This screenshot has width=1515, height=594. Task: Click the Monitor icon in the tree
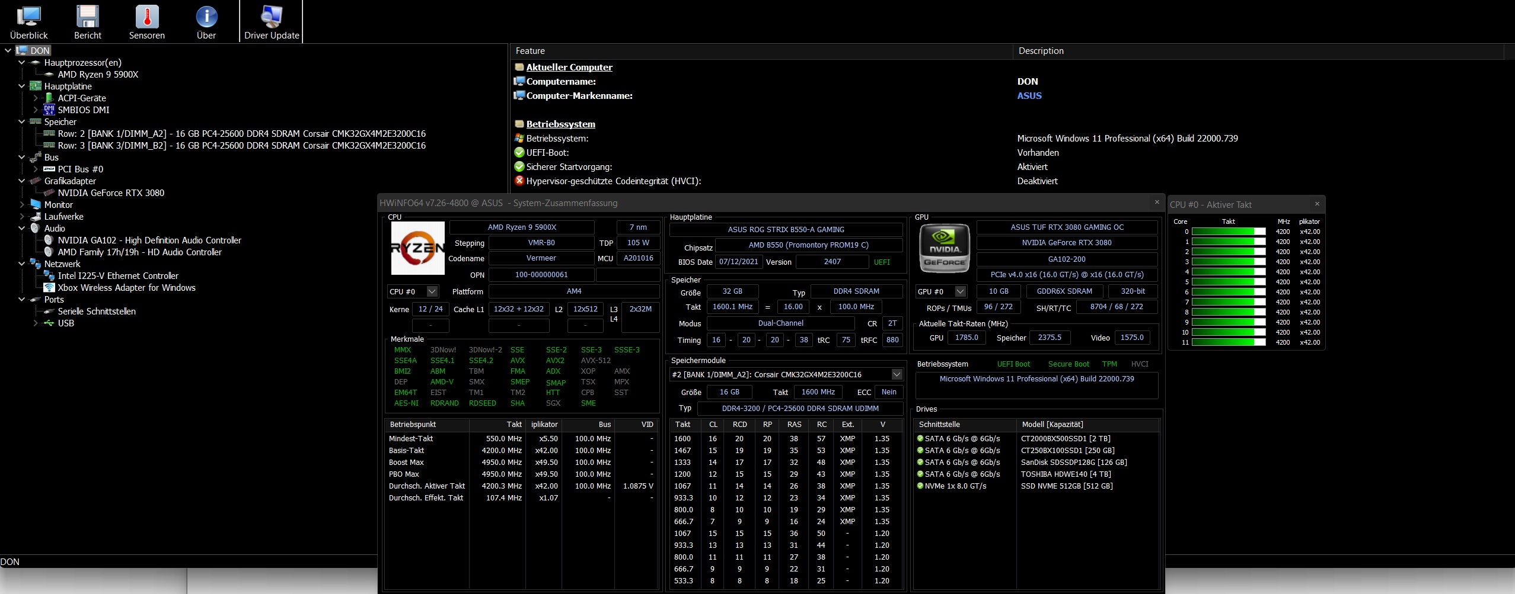point(36,204)
